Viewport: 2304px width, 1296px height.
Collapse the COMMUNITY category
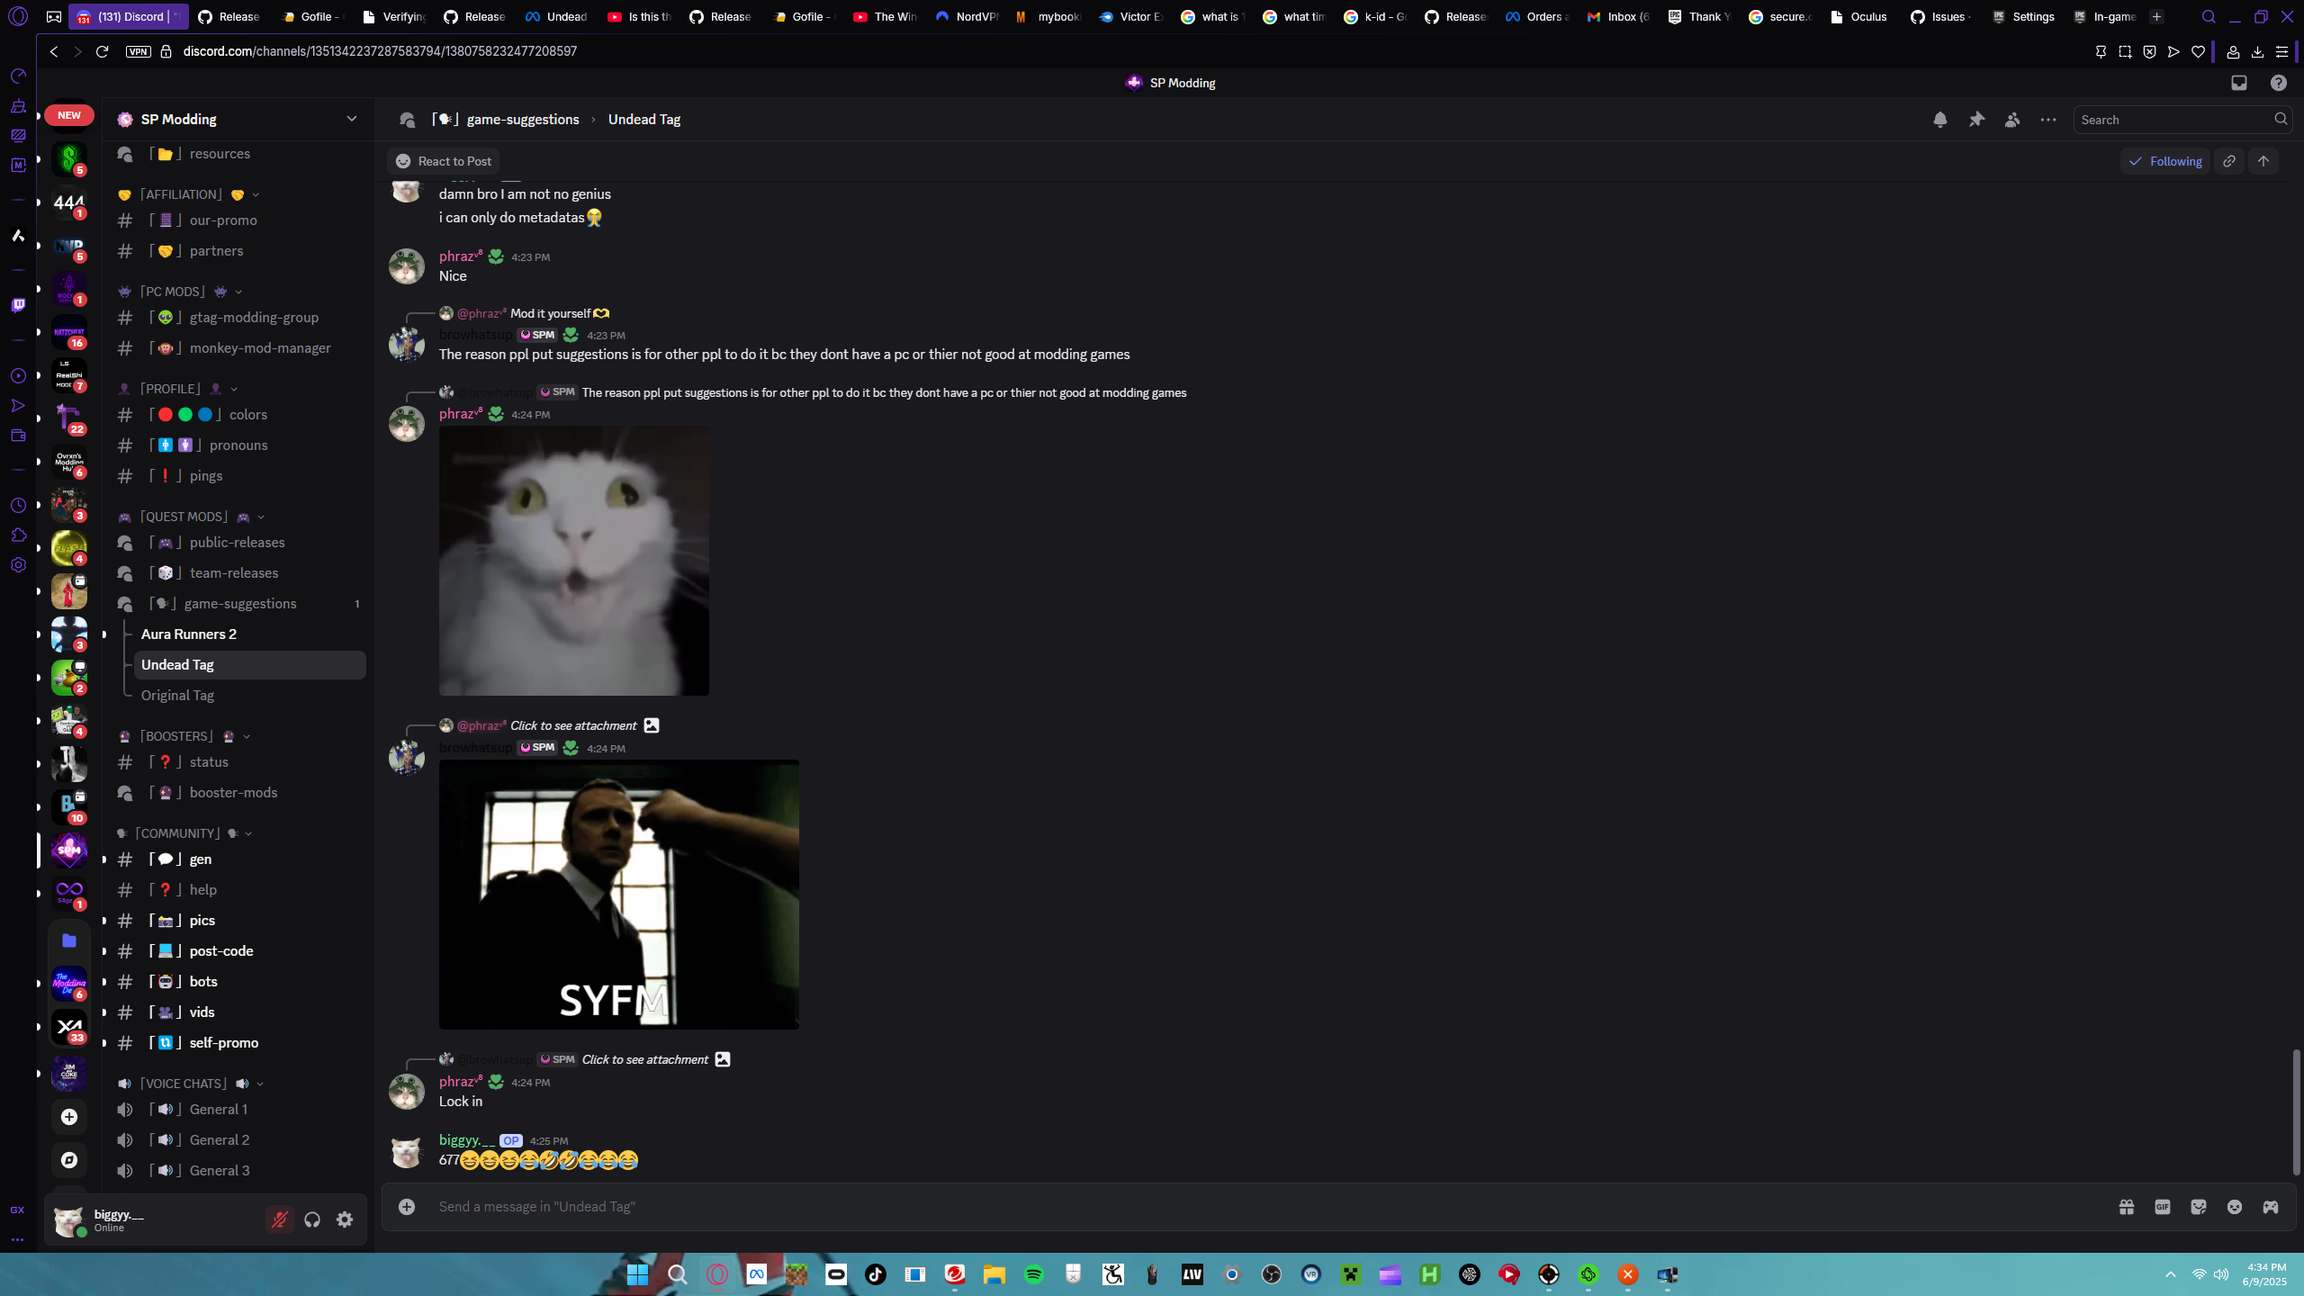click(176, 833)
